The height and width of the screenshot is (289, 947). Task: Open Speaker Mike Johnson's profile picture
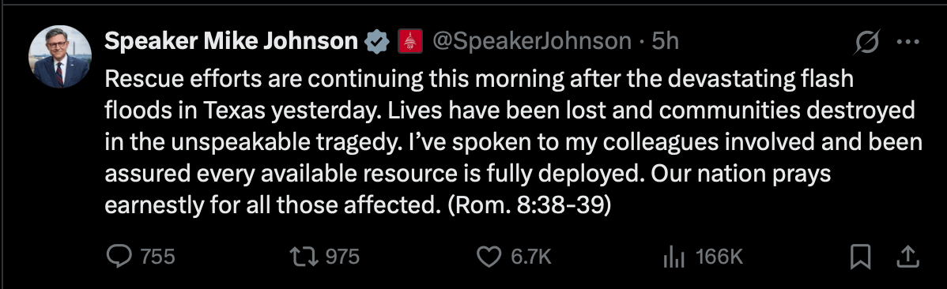(60, 57)
